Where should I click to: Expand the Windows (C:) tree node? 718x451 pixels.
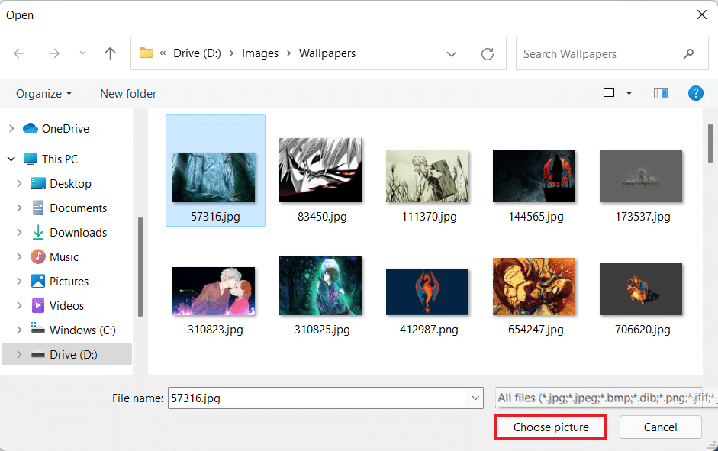[19, 330]
